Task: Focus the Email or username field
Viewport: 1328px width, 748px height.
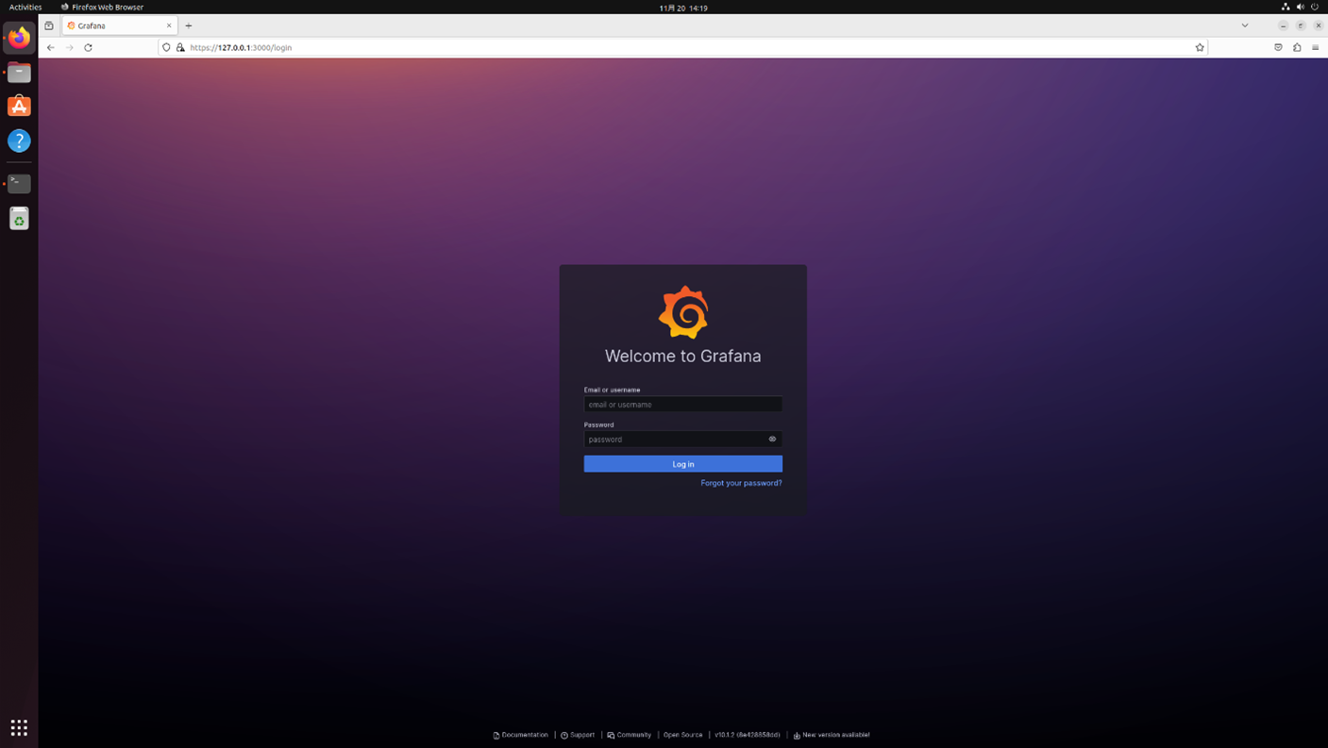Action: click(682, 404)
